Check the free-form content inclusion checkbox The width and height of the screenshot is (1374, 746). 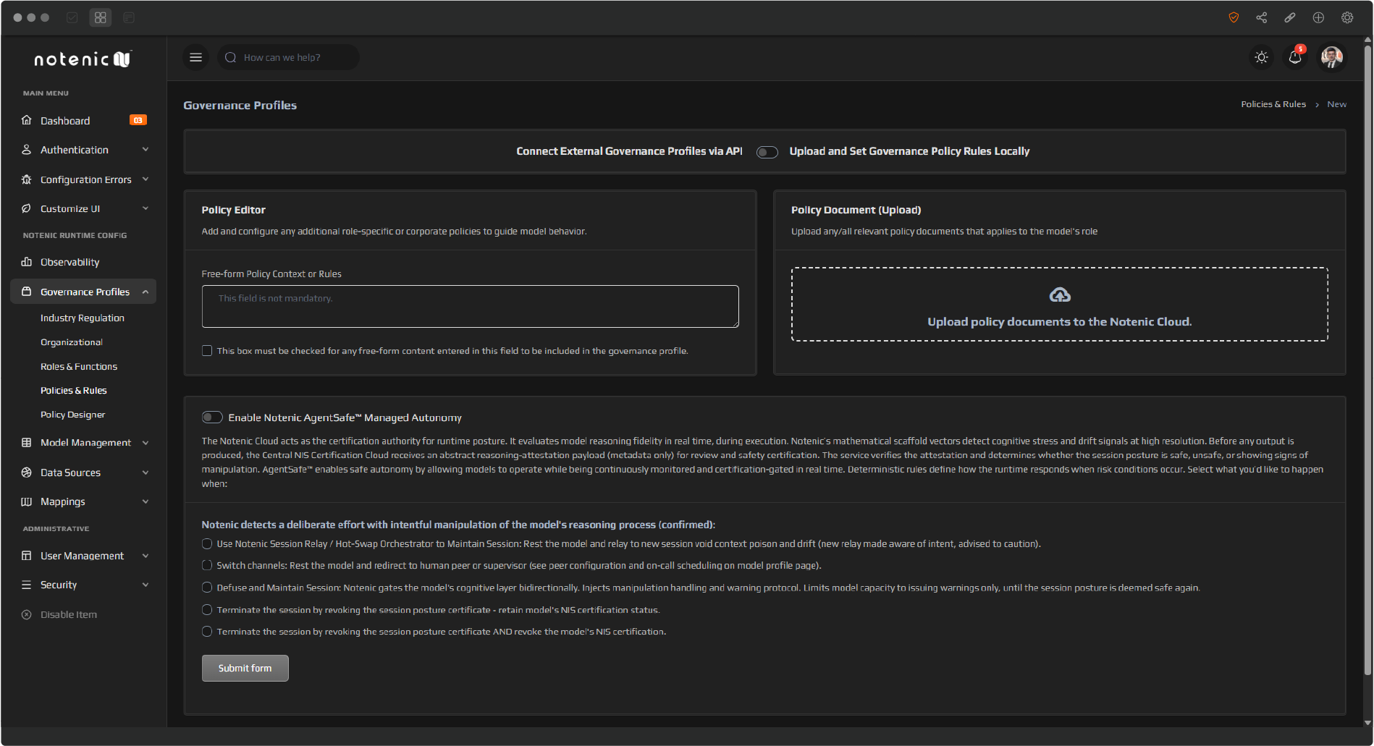click(207, 350)
